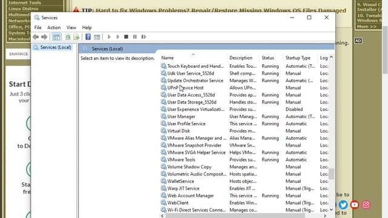Select Warp JIT Service row

point(183,188)
